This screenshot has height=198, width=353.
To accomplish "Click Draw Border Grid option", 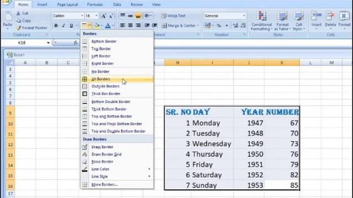I will pyautogui.click(x=117, y=155).
